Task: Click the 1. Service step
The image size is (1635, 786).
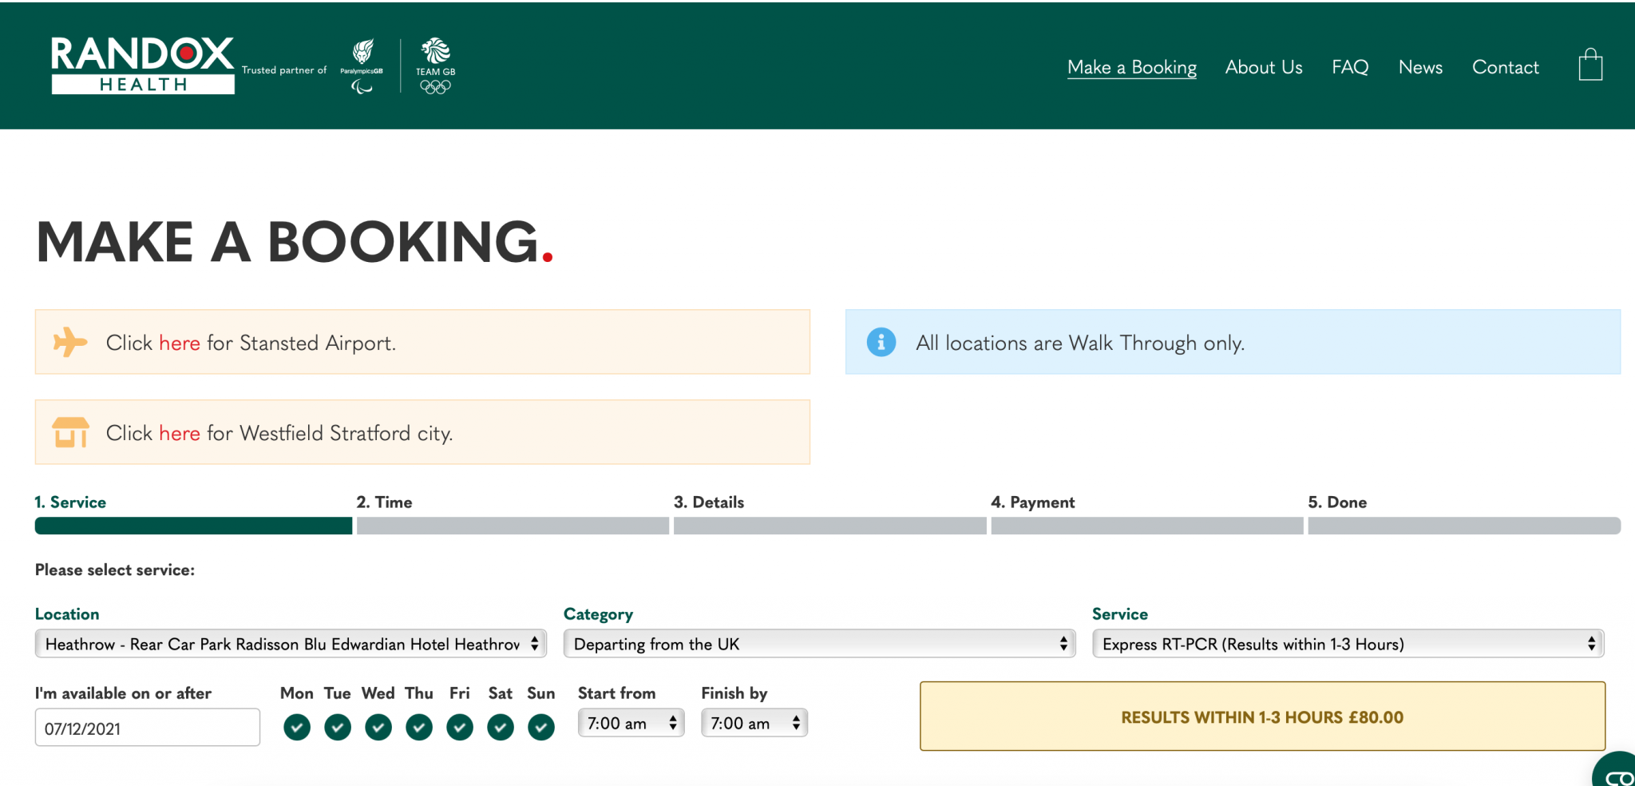Action: point(70,502)
